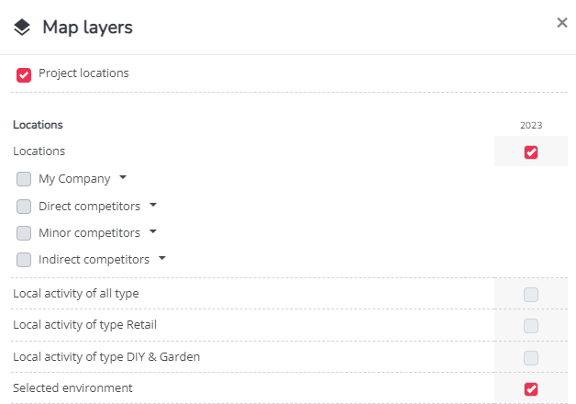Select the Indirect competitors checkbox
The width and height of the screenshot is (576, 404).
point(24,260)
